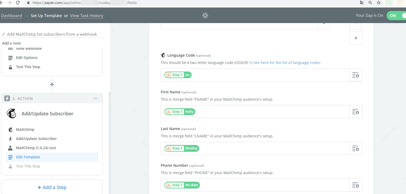Click the lightning bolt icon on action header
Screen dimensions: 406x194
[x=7, y=99]
